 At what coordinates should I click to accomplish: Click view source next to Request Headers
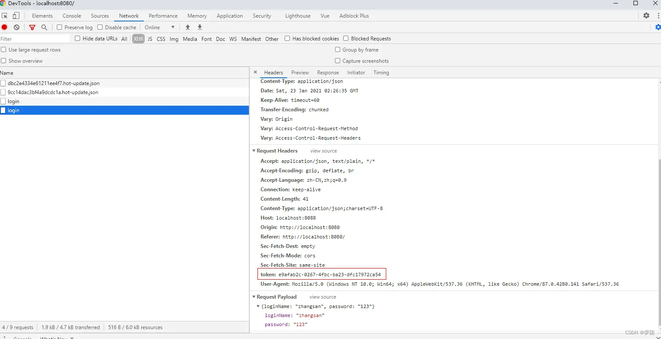point(323,151)
